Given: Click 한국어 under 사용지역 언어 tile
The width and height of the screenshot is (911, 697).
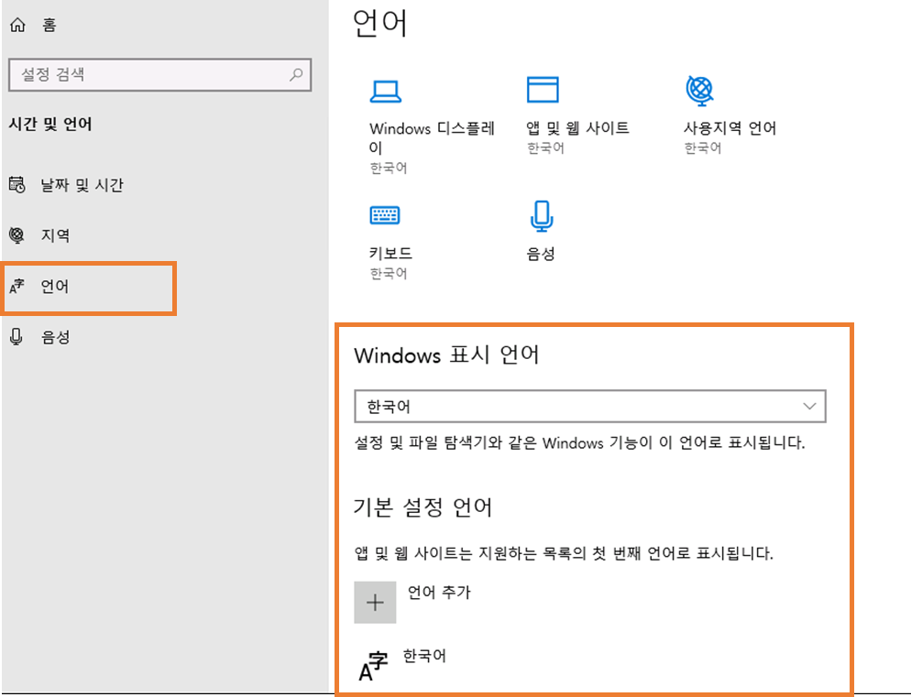Looking at the screenshot, I should click(702, 148).
